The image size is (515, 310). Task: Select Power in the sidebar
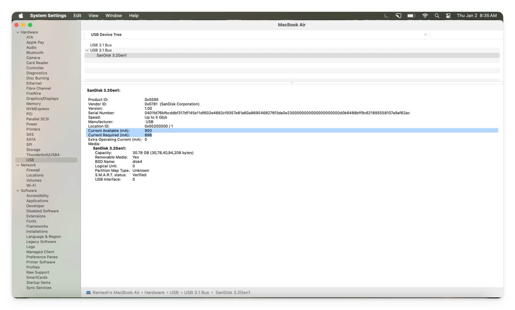(32, 124)
